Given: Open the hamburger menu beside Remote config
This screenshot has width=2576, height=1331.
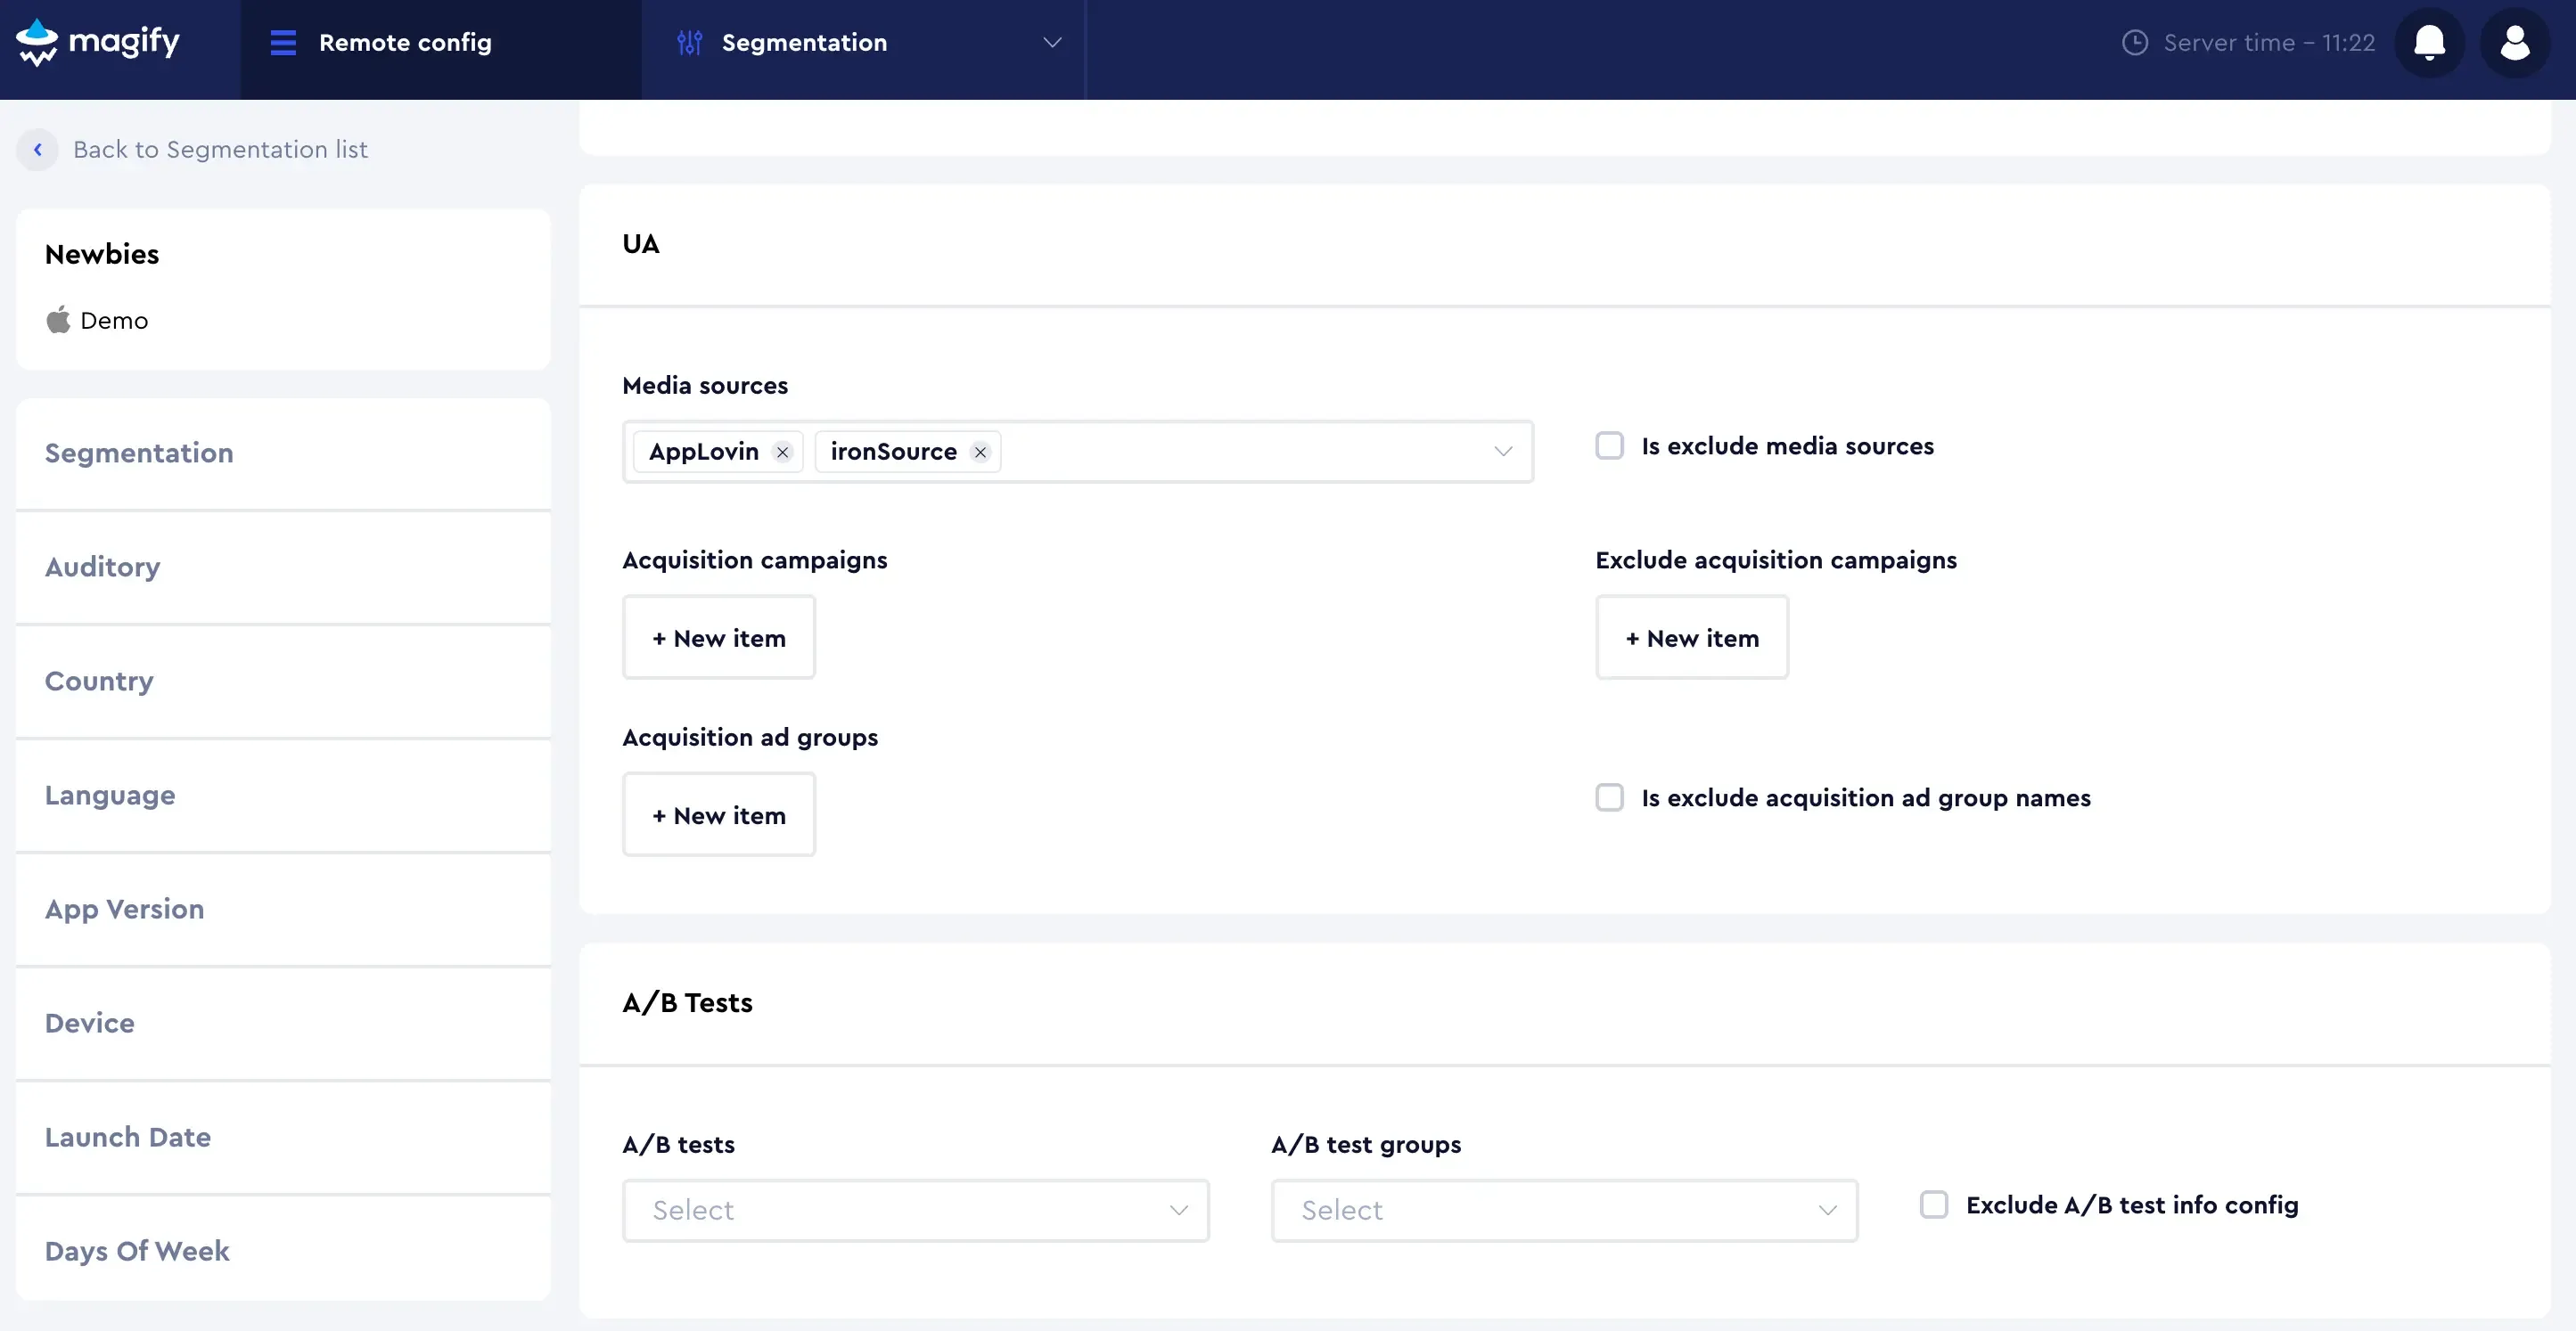Looking at the screenshot, I should point(283,42).
